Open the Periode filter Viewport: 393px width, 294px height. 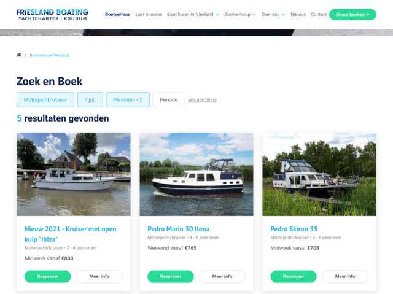pyautogui.click(x=169, y=99)
